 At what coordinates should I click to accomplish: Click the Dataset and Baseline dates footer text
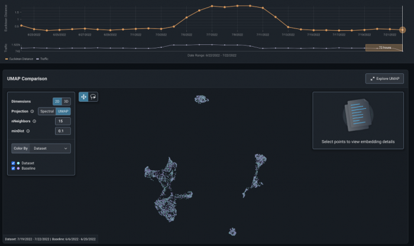tap(50, 239)
